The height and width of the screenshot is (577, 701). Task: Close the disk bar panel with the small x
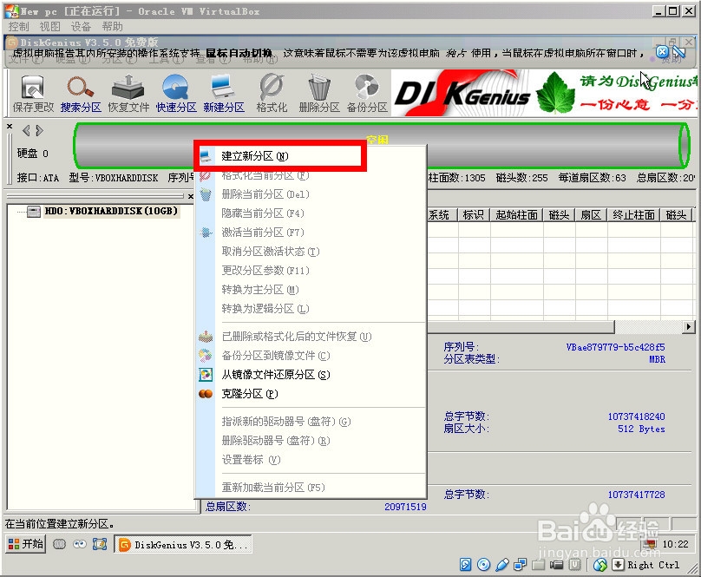coord(10,127)
